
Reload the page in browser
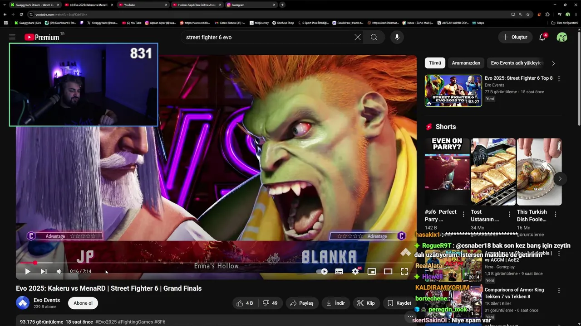(x=21, y=14)
